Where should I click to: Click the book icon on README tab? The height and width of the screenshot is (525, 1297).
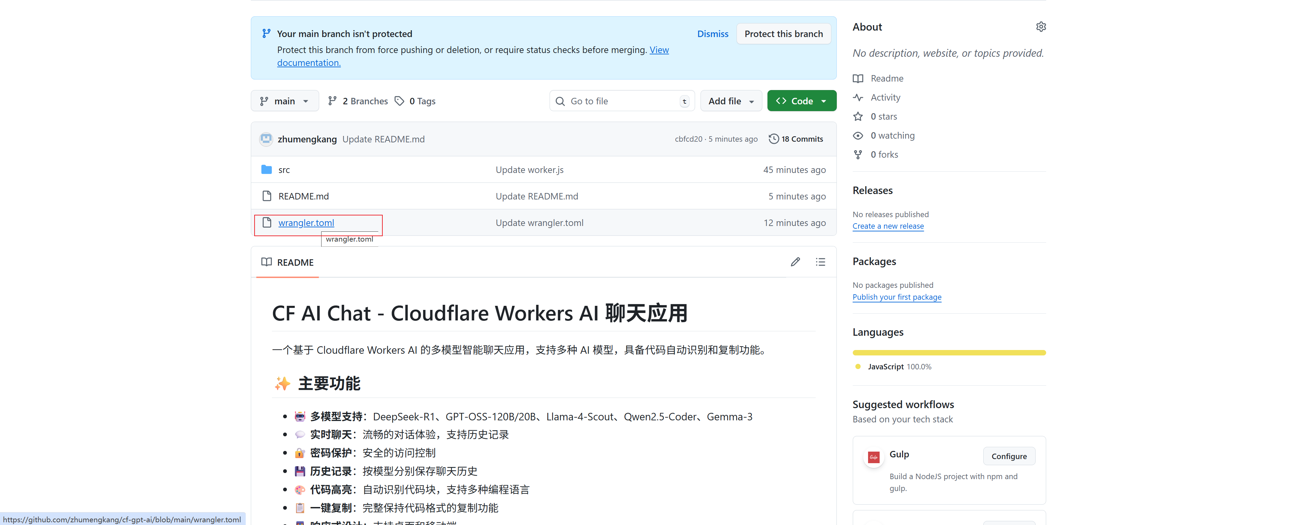click(266, 262)
